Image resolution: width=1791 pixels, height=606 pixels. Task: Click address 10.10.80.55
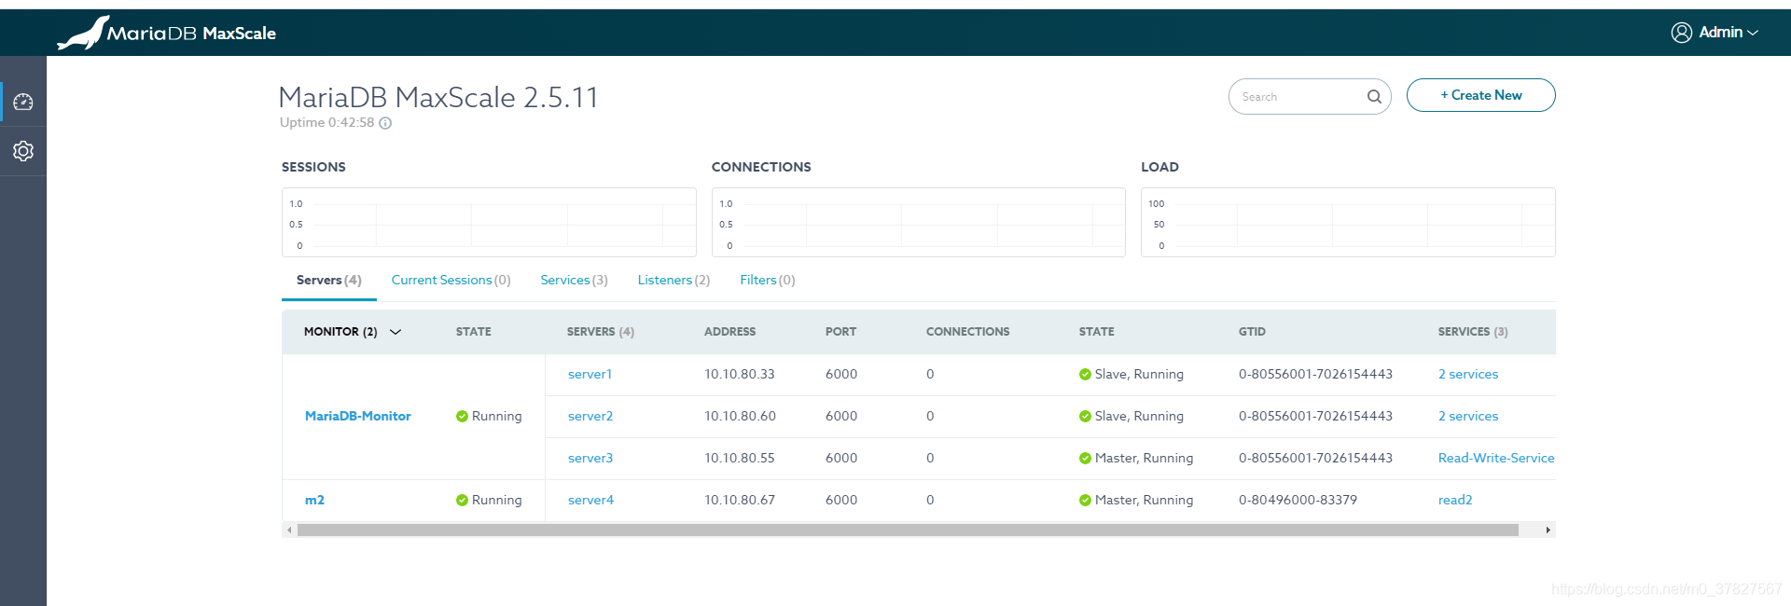point(739,459)
